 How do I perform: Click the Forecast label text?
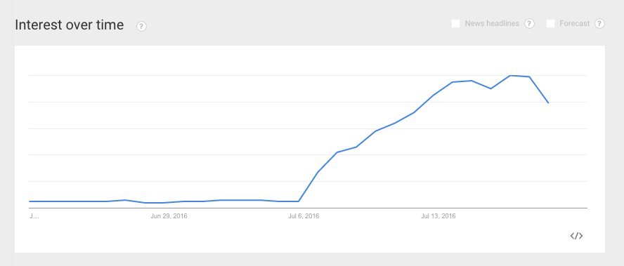[x=574, y=23]
